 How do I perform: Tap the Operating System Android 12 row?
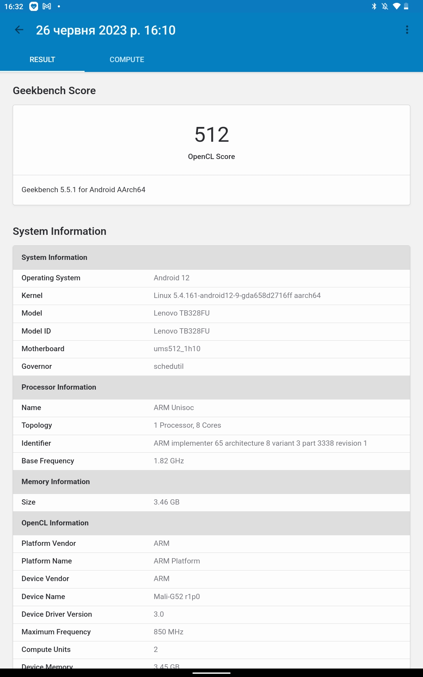[211, 278]
